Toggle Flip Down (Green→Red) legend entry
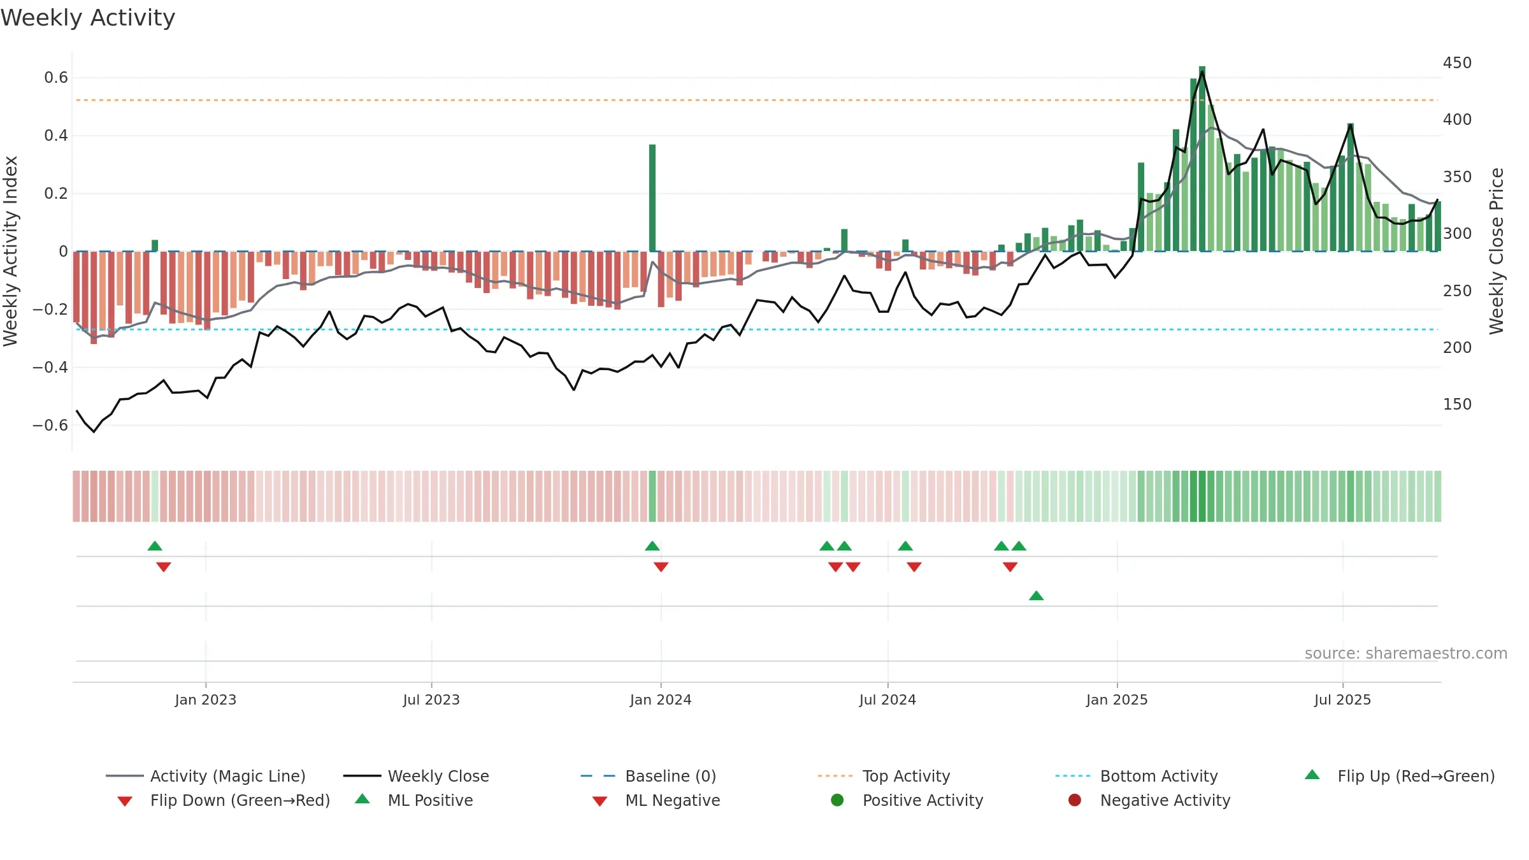 pyautogui.click(x=223, y=800)
